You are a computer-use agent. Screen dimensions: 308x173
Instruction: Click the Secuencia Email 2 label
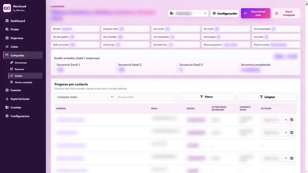click(x=130, y=65)
